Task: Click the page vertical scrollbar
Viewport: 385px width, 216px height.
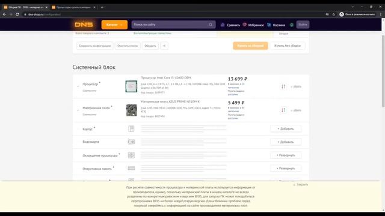Action: tap(383, 71)
